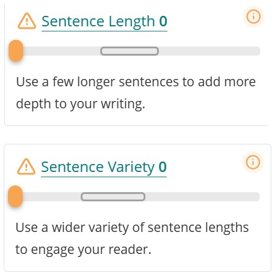
Task: Click the 'to engage your reader' text line
Action: tap(83, 250)
